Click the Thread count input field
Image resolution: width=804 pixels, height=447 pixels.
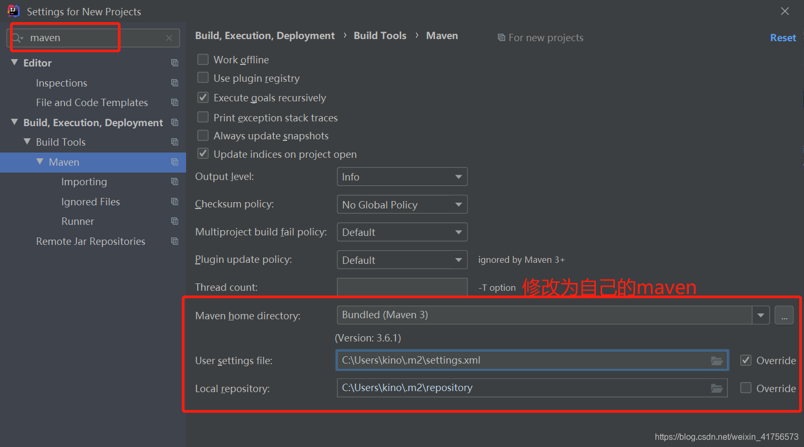[x=402, y=287]
